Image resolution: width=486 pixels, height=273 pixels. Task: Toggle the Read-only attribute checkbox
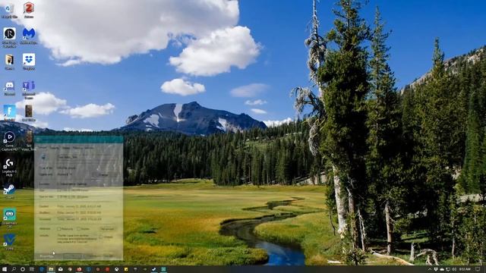pos(58,229)
